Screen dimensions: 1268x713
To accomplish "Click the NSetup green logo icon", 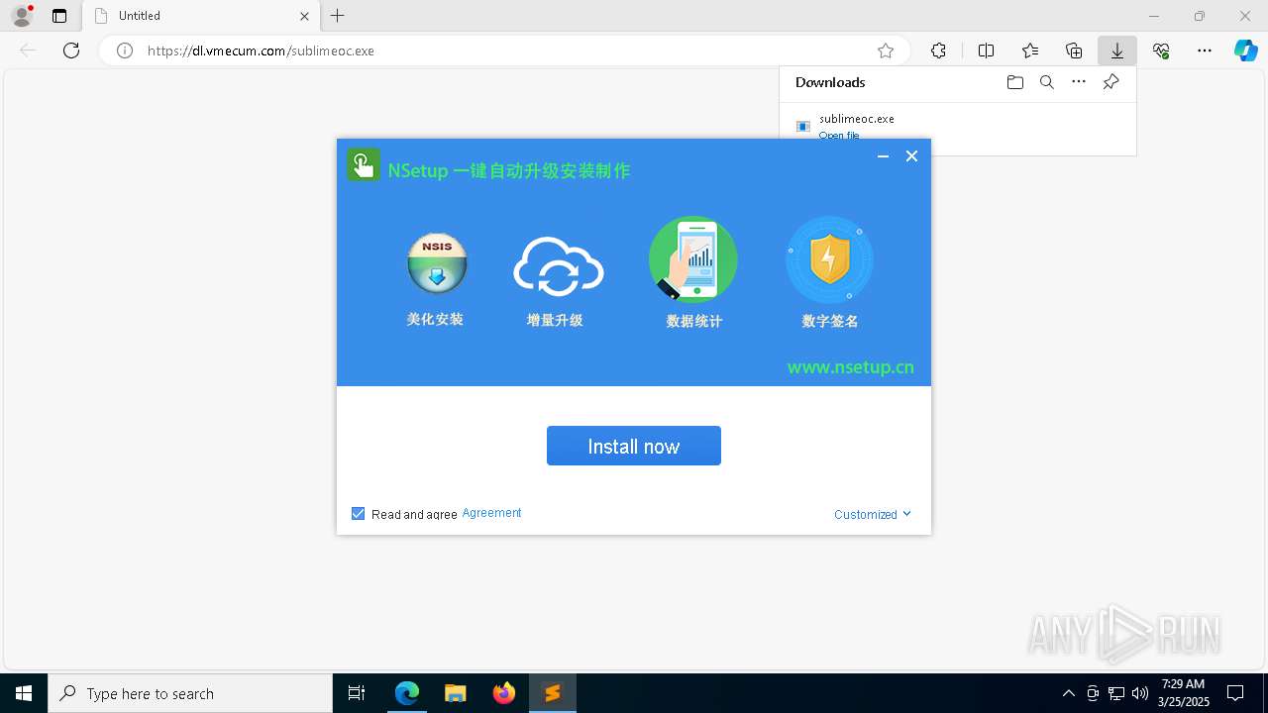I will 364,164.
